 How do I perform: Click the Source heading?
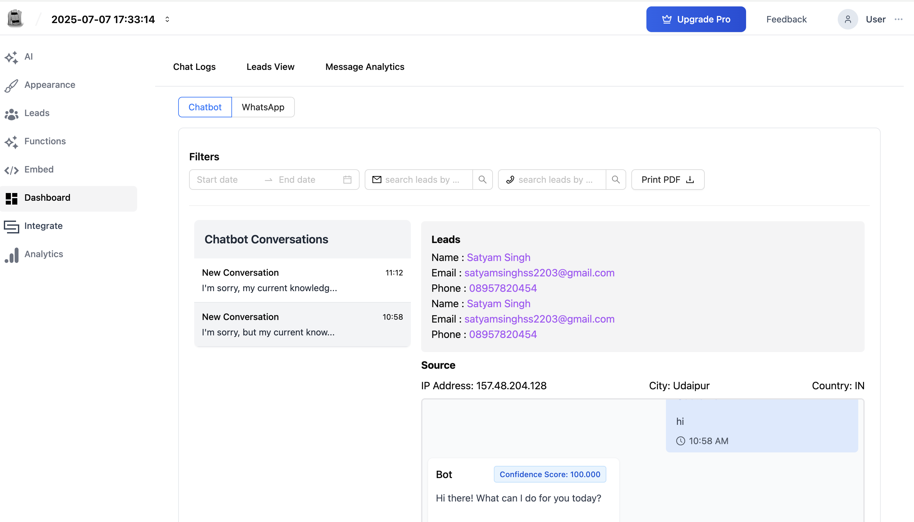point(438,365)
